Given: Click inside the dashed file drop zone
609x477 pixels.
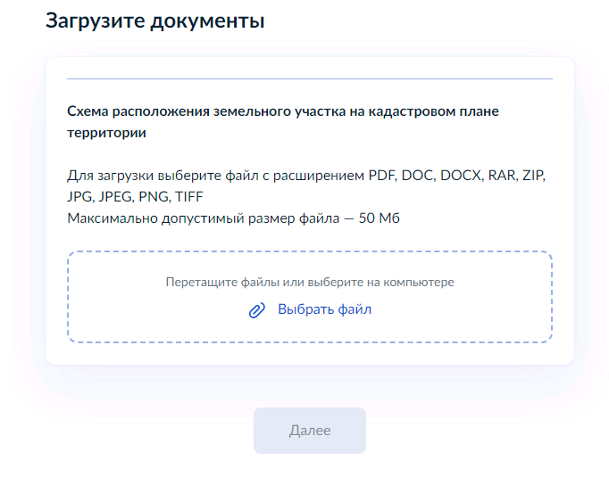Looking at the screenshot, I should click(310, 297).
